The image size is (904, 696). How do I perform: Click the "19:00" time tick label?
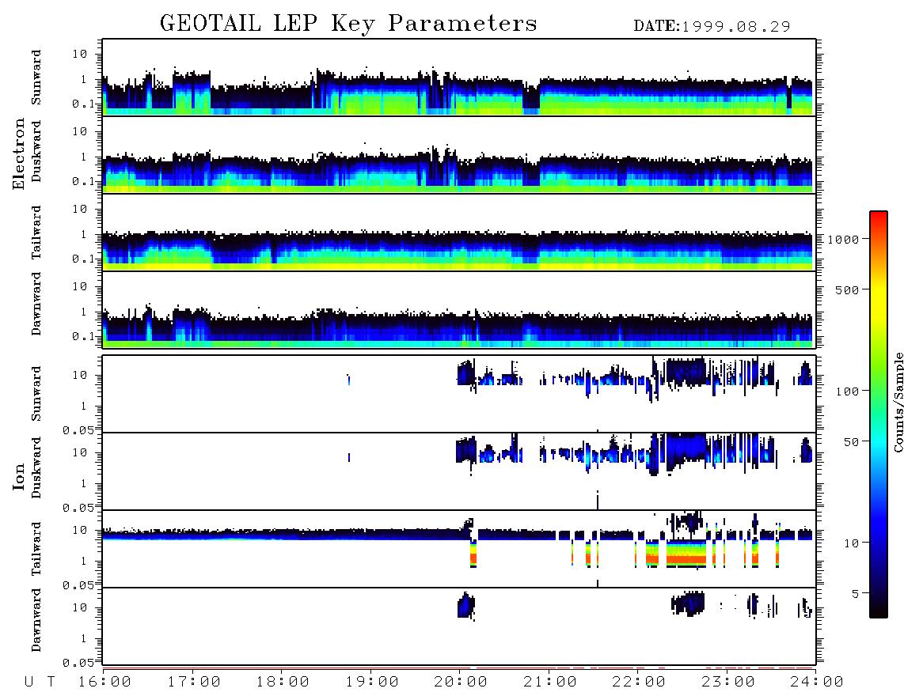[x=372, y=683]
